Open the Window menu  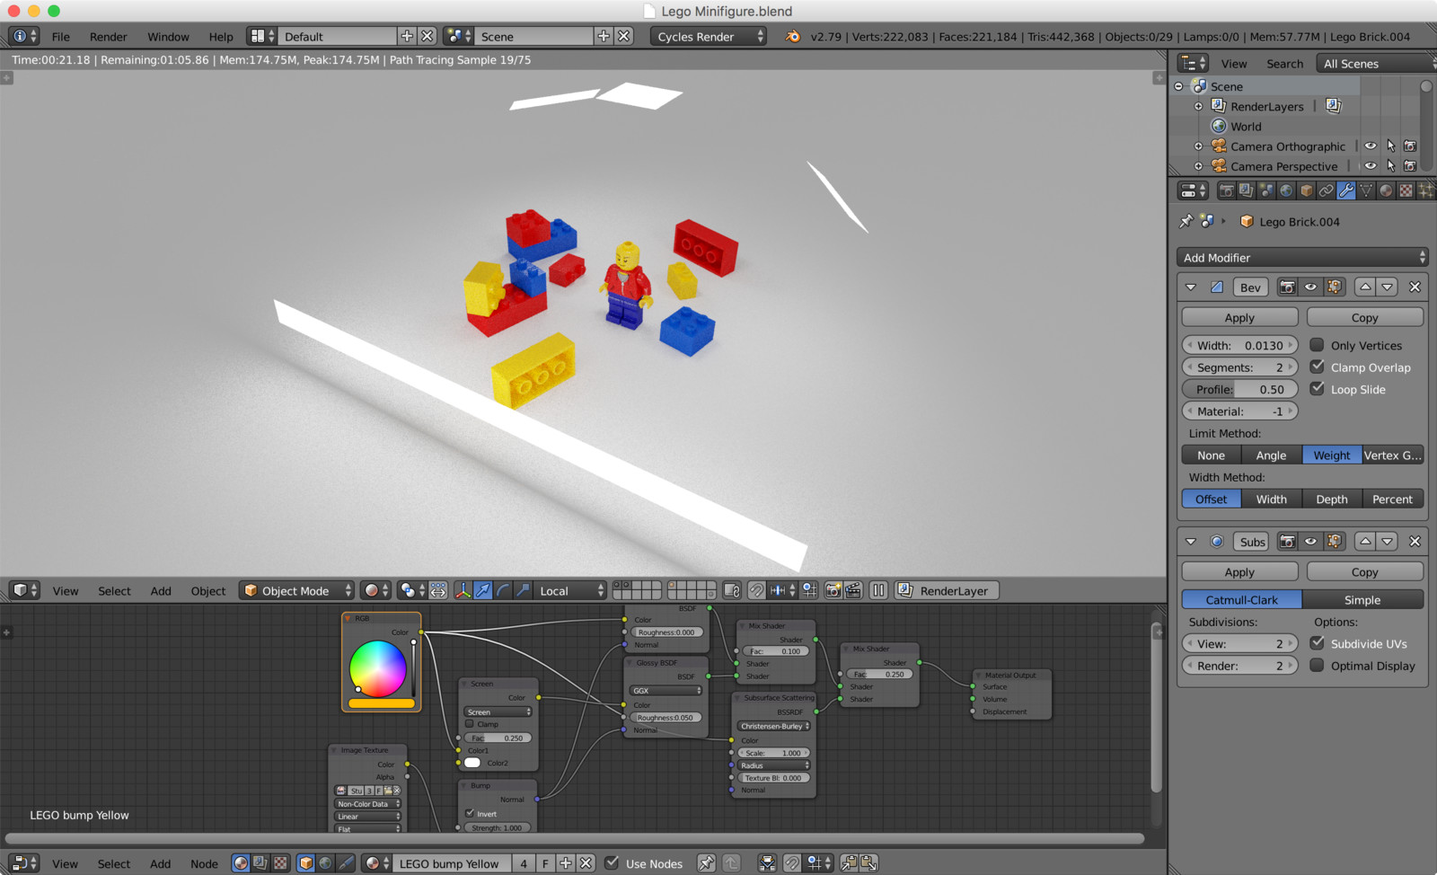point(168,37)
